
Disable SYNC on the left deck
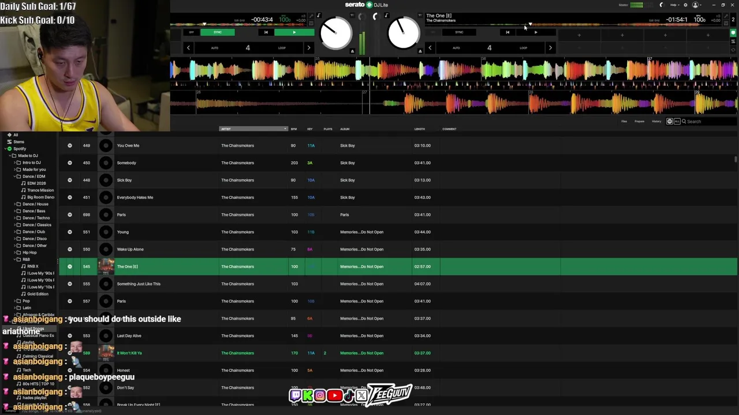218,32
